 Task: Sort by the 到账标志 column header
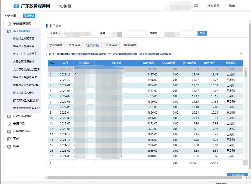pyautogui.click(x=231, y=63)
